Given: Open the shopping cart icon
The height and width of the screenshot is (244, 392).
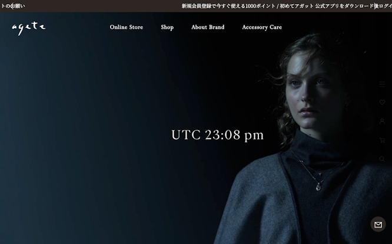Looking at the screenshot, I should point(382,140).
